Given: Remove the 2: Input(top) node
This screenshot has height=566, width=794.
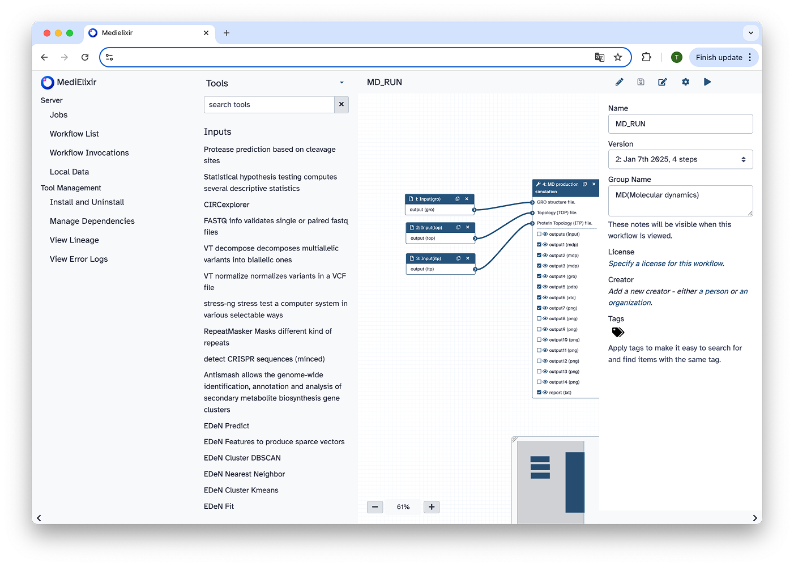Looking at the screenshot, I should coord(468,227).
